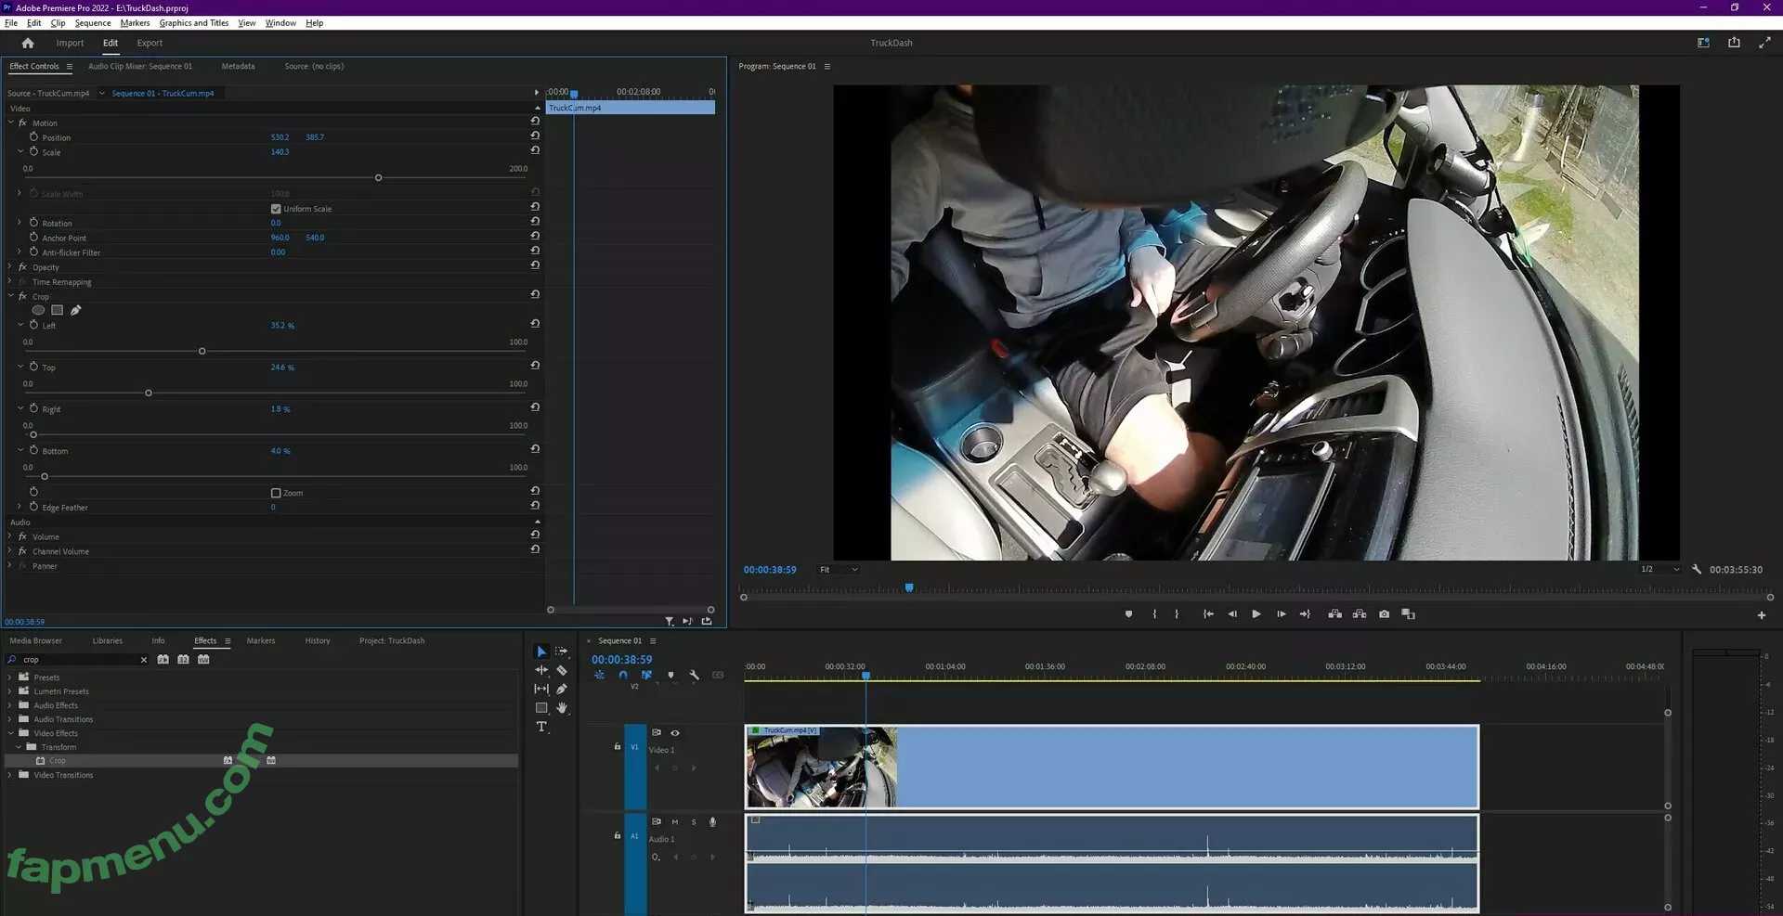Select the free draw bezier mask pen

pyautogui.click(x=76, y=310)
